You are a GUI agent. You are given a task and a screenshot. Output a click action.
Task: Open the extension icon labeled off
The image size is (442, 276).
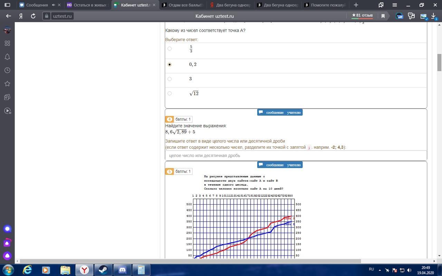[x=400, y=16]
